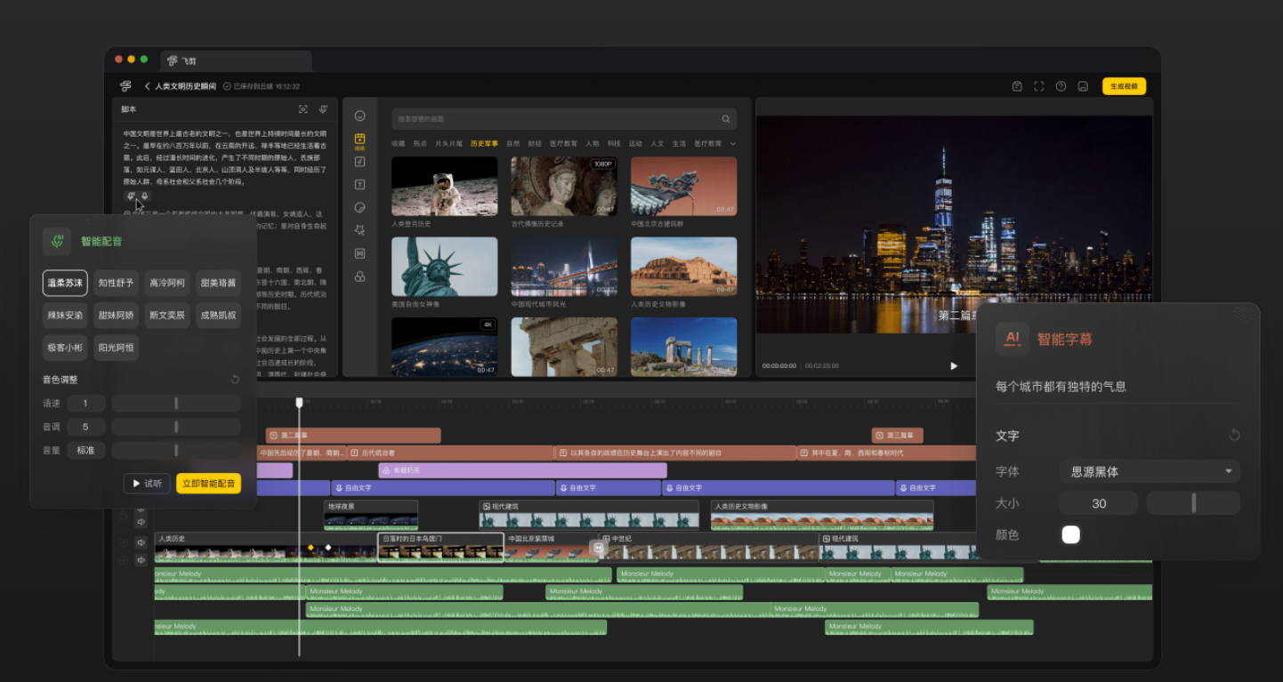Screen dimensions: 1283x682
Task: Select voice 高冷阿柯
Action: tap(167, 283)
